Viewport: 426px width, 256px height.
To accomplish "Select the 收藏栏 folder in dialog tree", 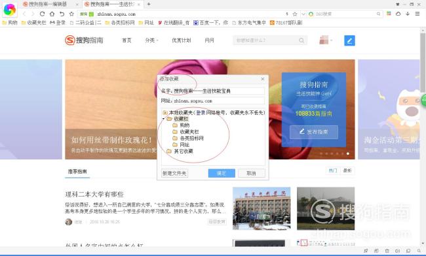I will point(178,119).
